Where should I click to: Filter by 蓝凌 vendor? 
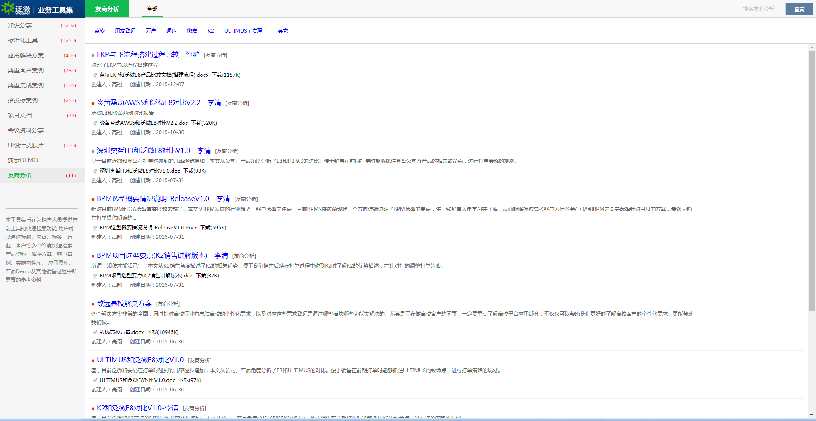pyautogui.click(x=99, y=31)
